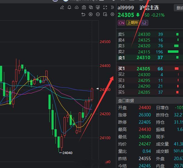The height and width of the screenshot is (168, 183).
Task: Click the 昨持仓 label
Action: [x=162, y=115]
